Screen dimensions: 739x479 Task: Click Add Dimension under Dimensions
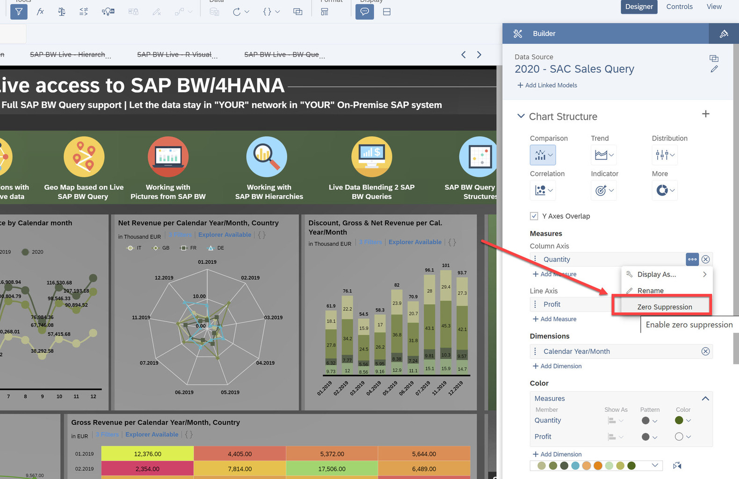pyautogui.click(x=557, y=366)
